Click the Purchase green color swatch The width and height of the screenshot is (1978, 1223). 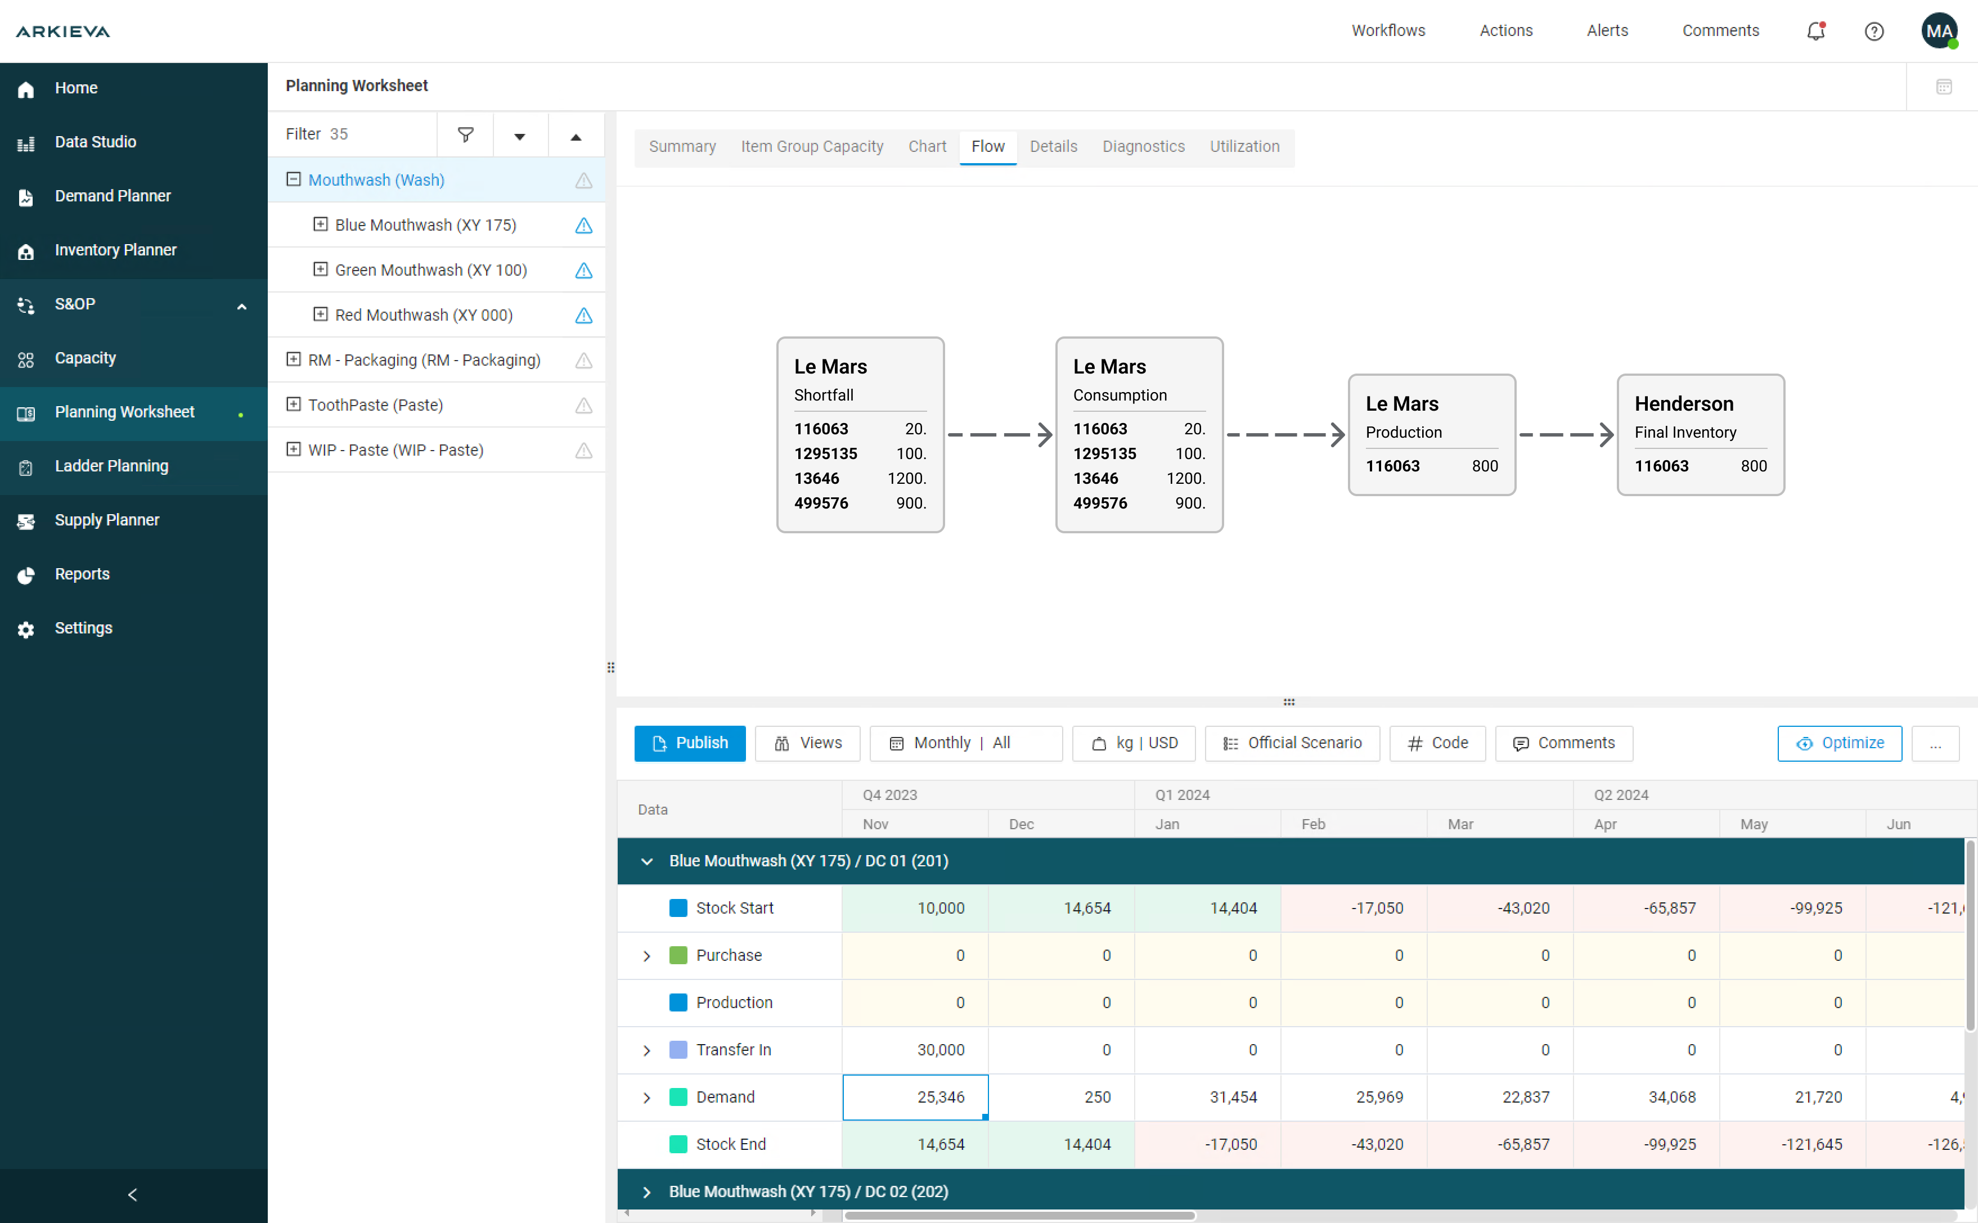pyautogui.click(x=678, y=955)
